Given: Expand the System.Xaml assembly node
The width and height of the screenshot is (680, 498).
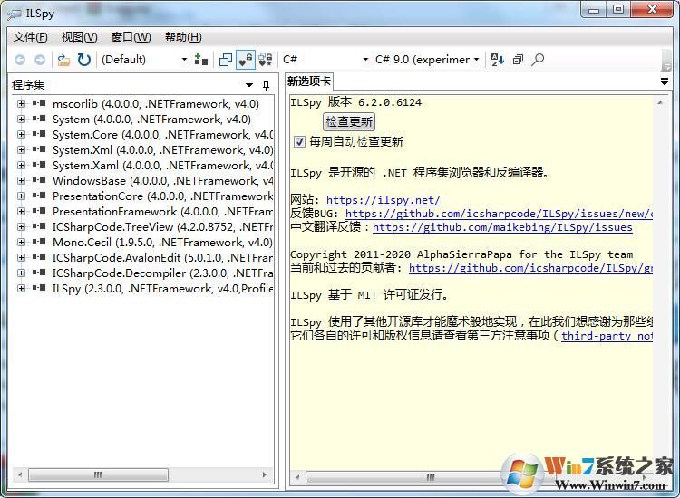Looking at the screenshot, I should tap(21, 166).
